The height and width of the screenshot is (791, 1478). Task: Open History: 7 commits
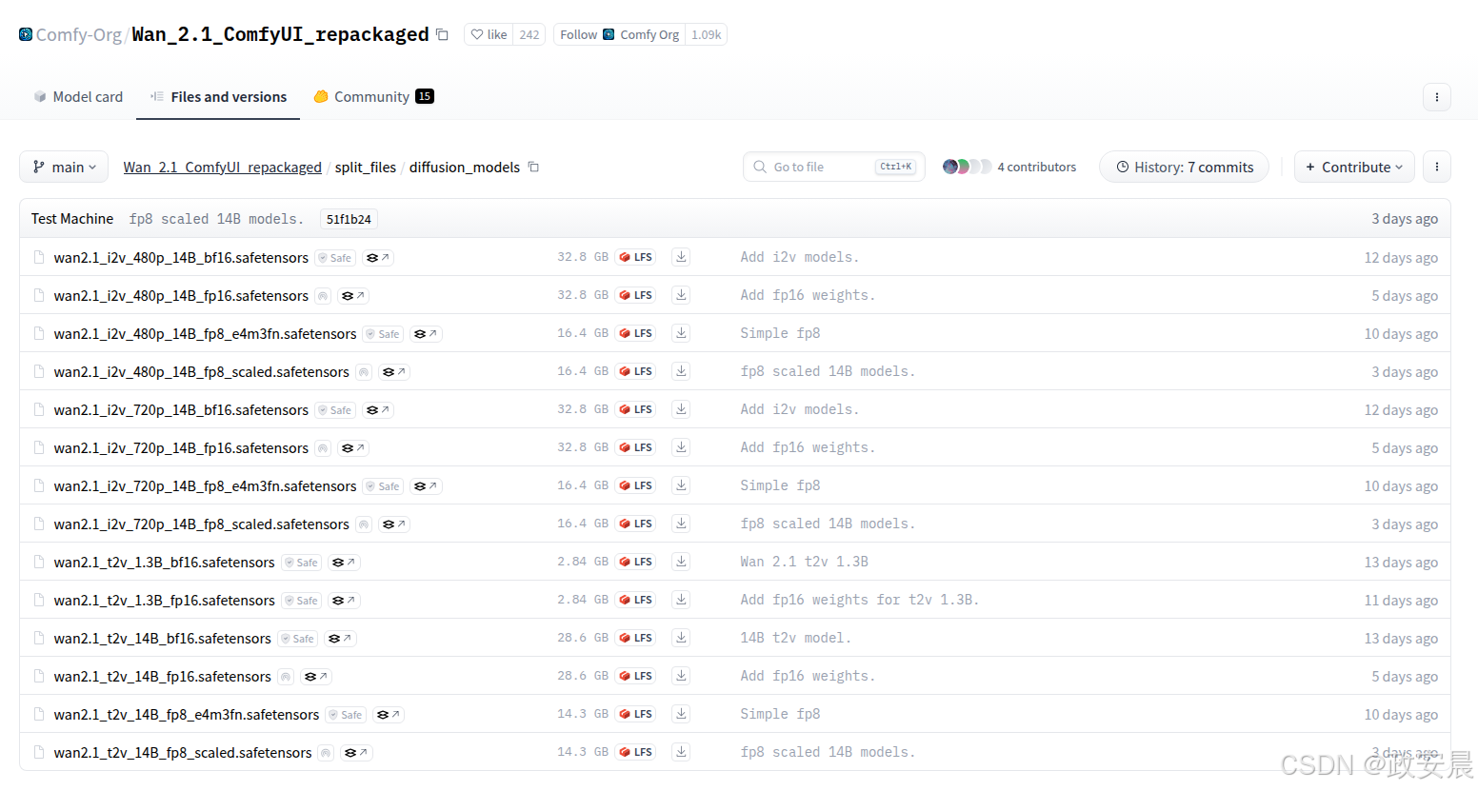pos(1184,167)
